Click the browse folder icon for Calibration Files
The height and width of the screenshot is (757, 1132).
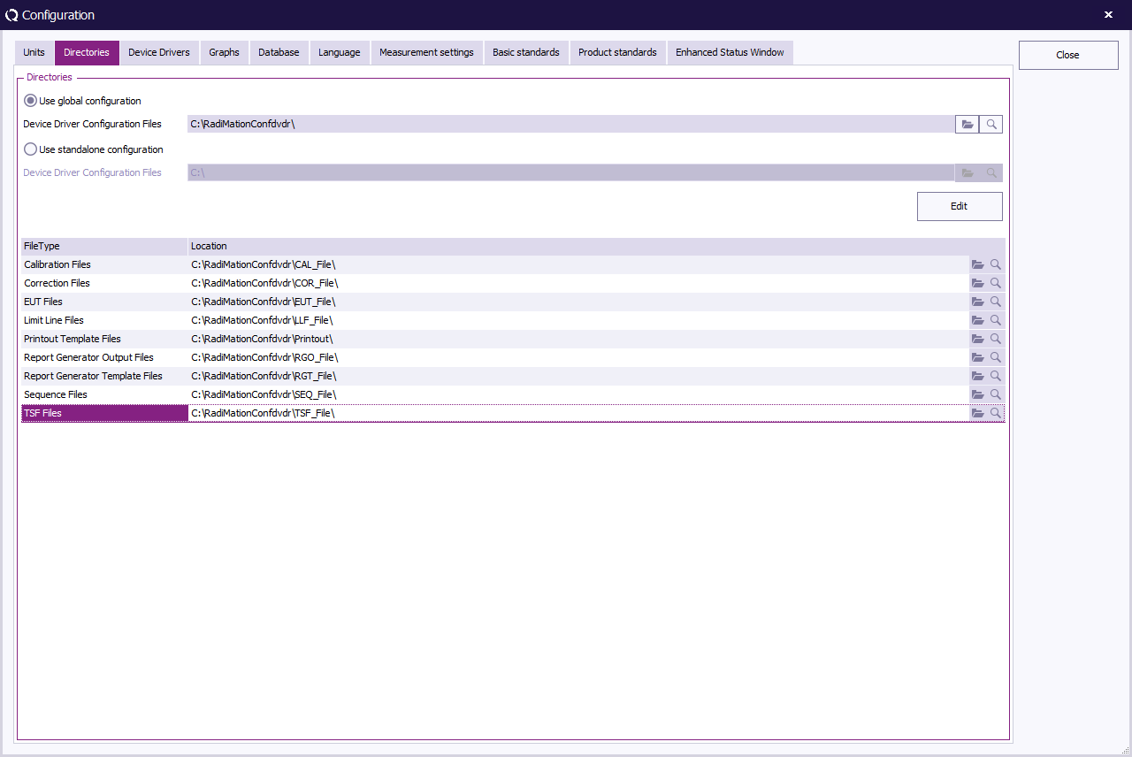point(978,264)
